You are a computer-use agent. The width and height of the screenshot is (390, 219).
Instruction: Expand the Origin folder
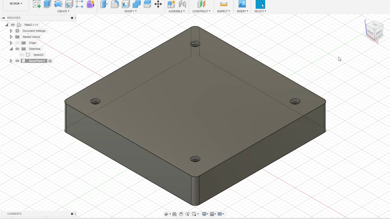[x=11, y=43]
